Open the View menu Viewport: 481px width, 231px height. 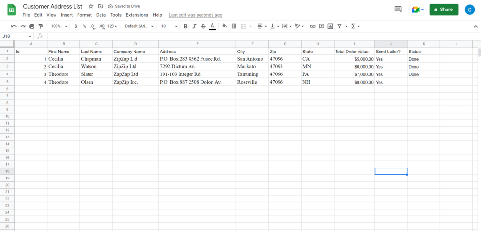pyautogui.click(x=52, y=15)
